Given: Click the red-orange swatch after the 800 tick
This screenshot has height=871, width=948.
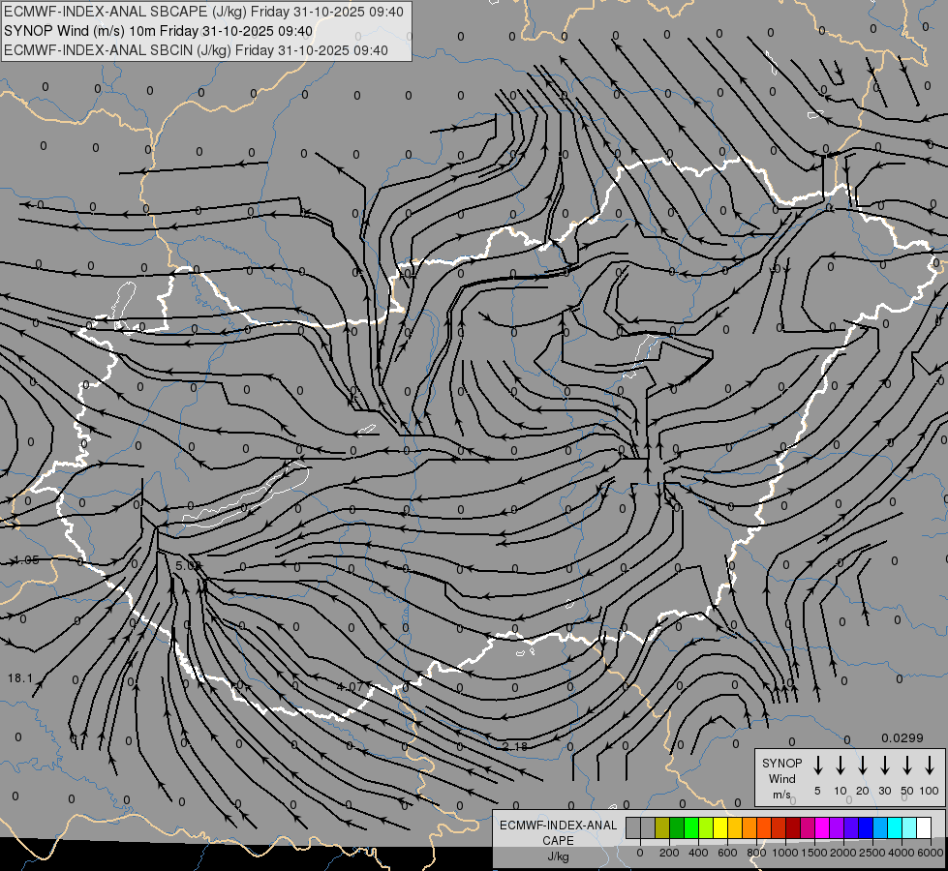Looking at the screenshot, I should pyautogui.click(x=764, y=827).
